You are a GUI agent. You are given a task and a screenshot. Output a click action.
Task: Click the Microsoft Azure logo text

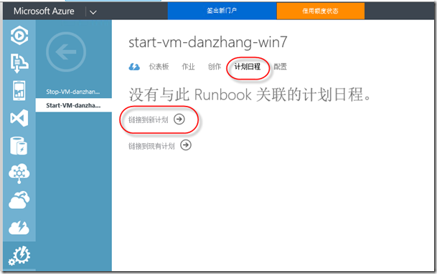(x=44, y=11)
